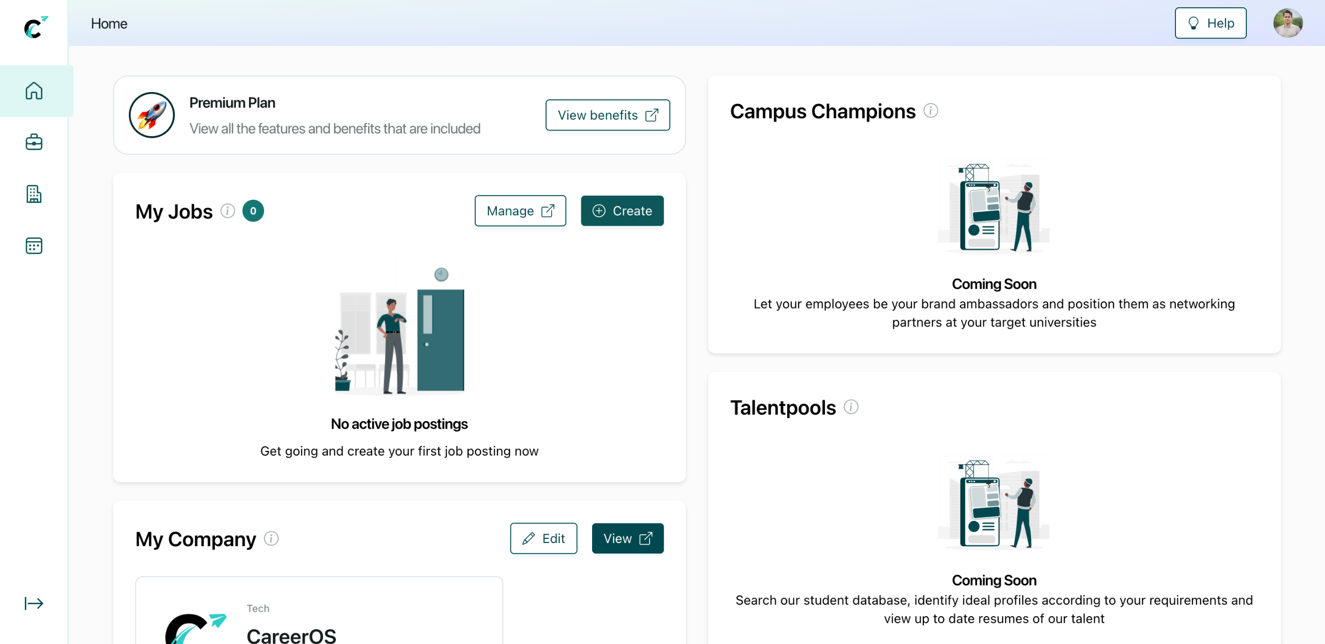Open the Home sidebar icon
The height and width of the screenshot is (644, 1325).
(34, 91)
